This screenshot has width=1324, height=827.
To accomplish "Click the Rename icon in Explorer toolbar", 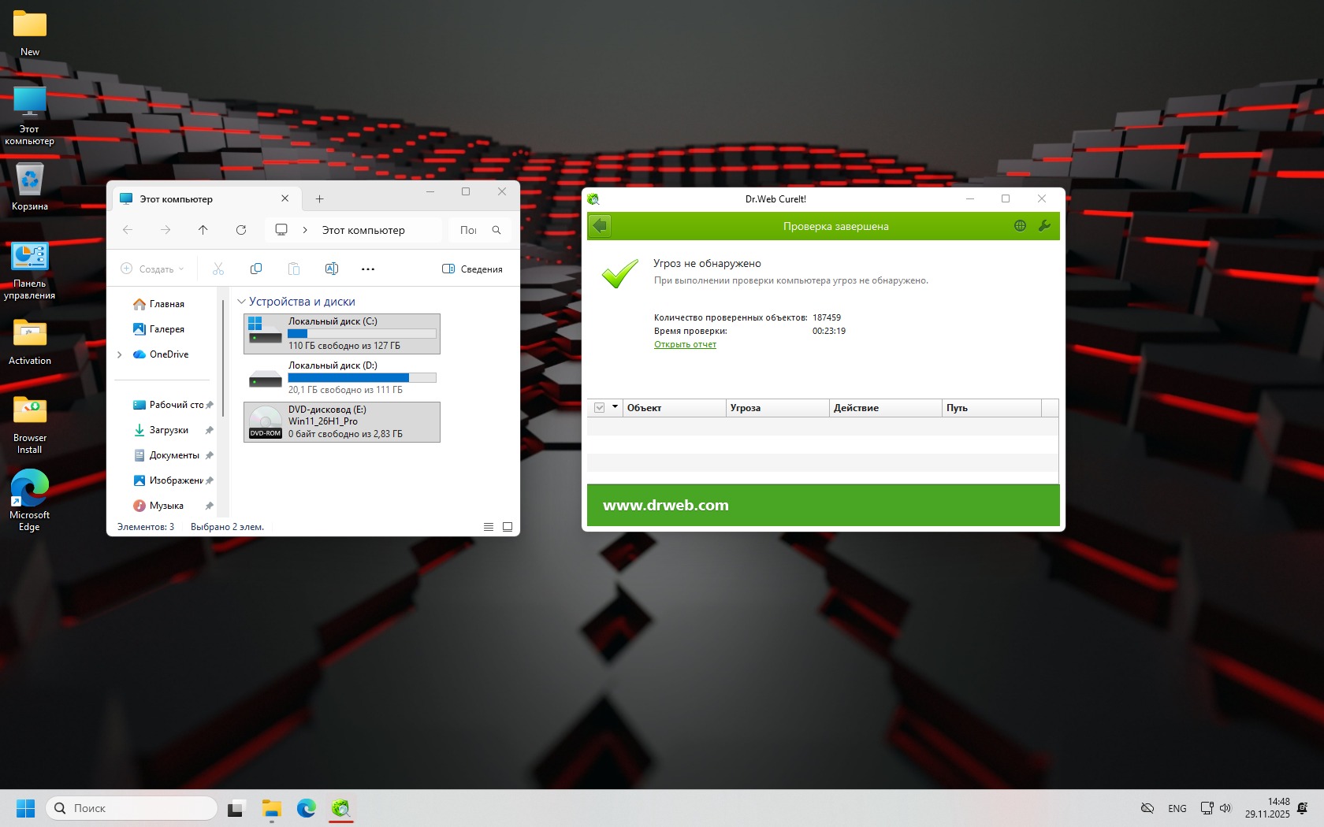I will click(x=332, y=269).
